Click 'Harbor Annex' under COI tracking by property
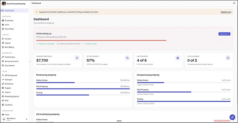The image size is (238, 123). pyautogui.click(x=42, y=120)
